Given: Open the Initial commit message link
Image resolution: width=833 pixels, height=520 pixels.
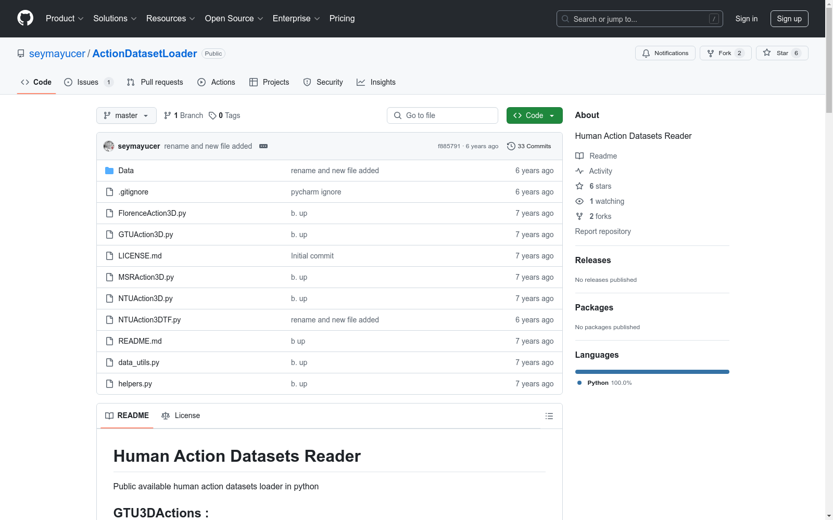Looking at the screenshot, I should click(x=312, y=256).
